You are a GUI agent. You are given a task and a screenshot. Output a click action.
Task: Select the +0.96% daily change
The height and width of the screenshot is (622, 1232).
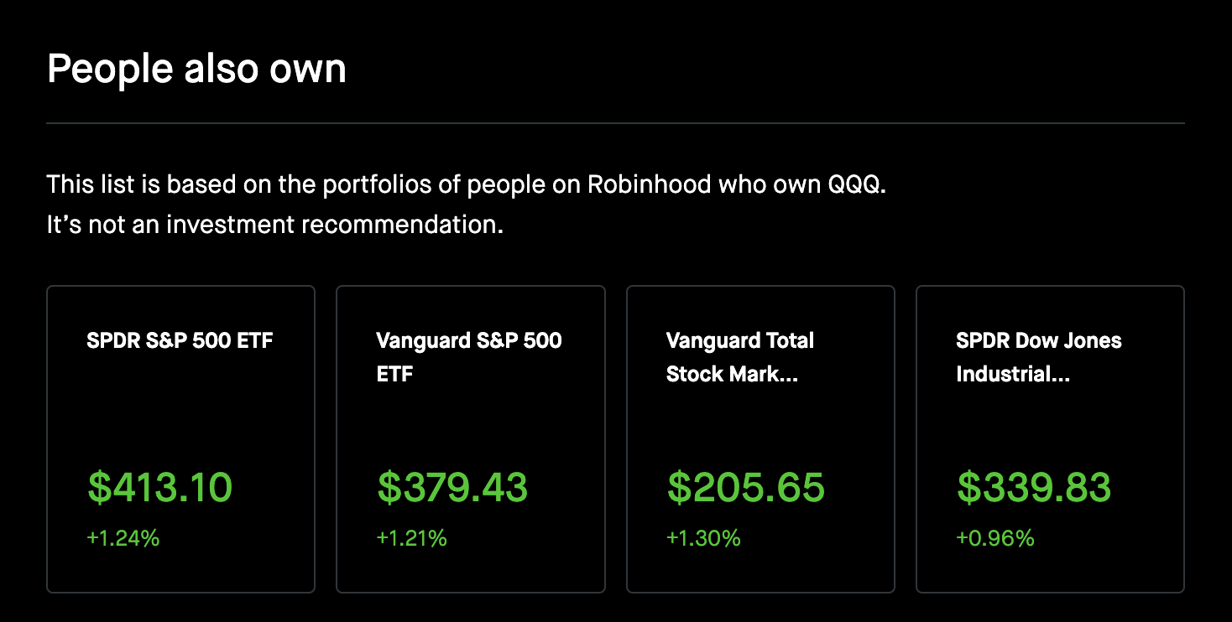point(995,537)
